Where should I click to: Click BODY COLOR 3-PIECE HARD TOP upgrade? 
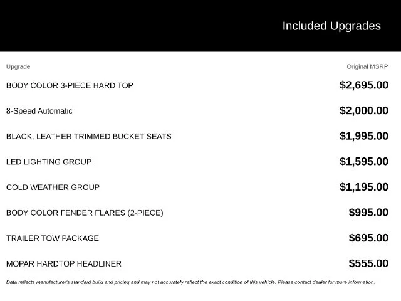click(70, 85)
